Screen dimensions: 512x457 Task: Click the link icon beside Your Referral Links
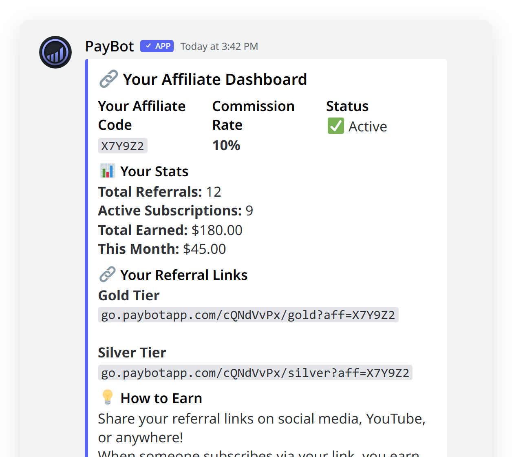pyautogui.click(x=107, y=274)
